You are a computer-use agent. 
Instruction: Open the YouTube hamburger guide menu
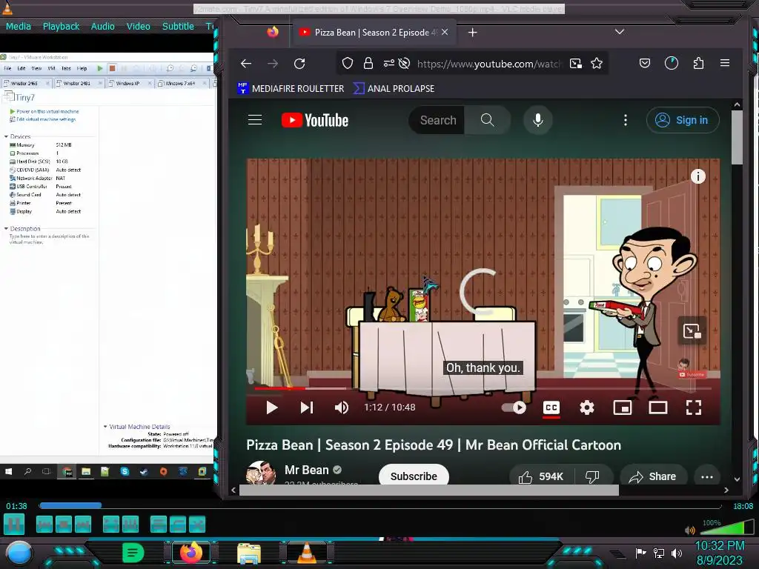pos(255,120)
